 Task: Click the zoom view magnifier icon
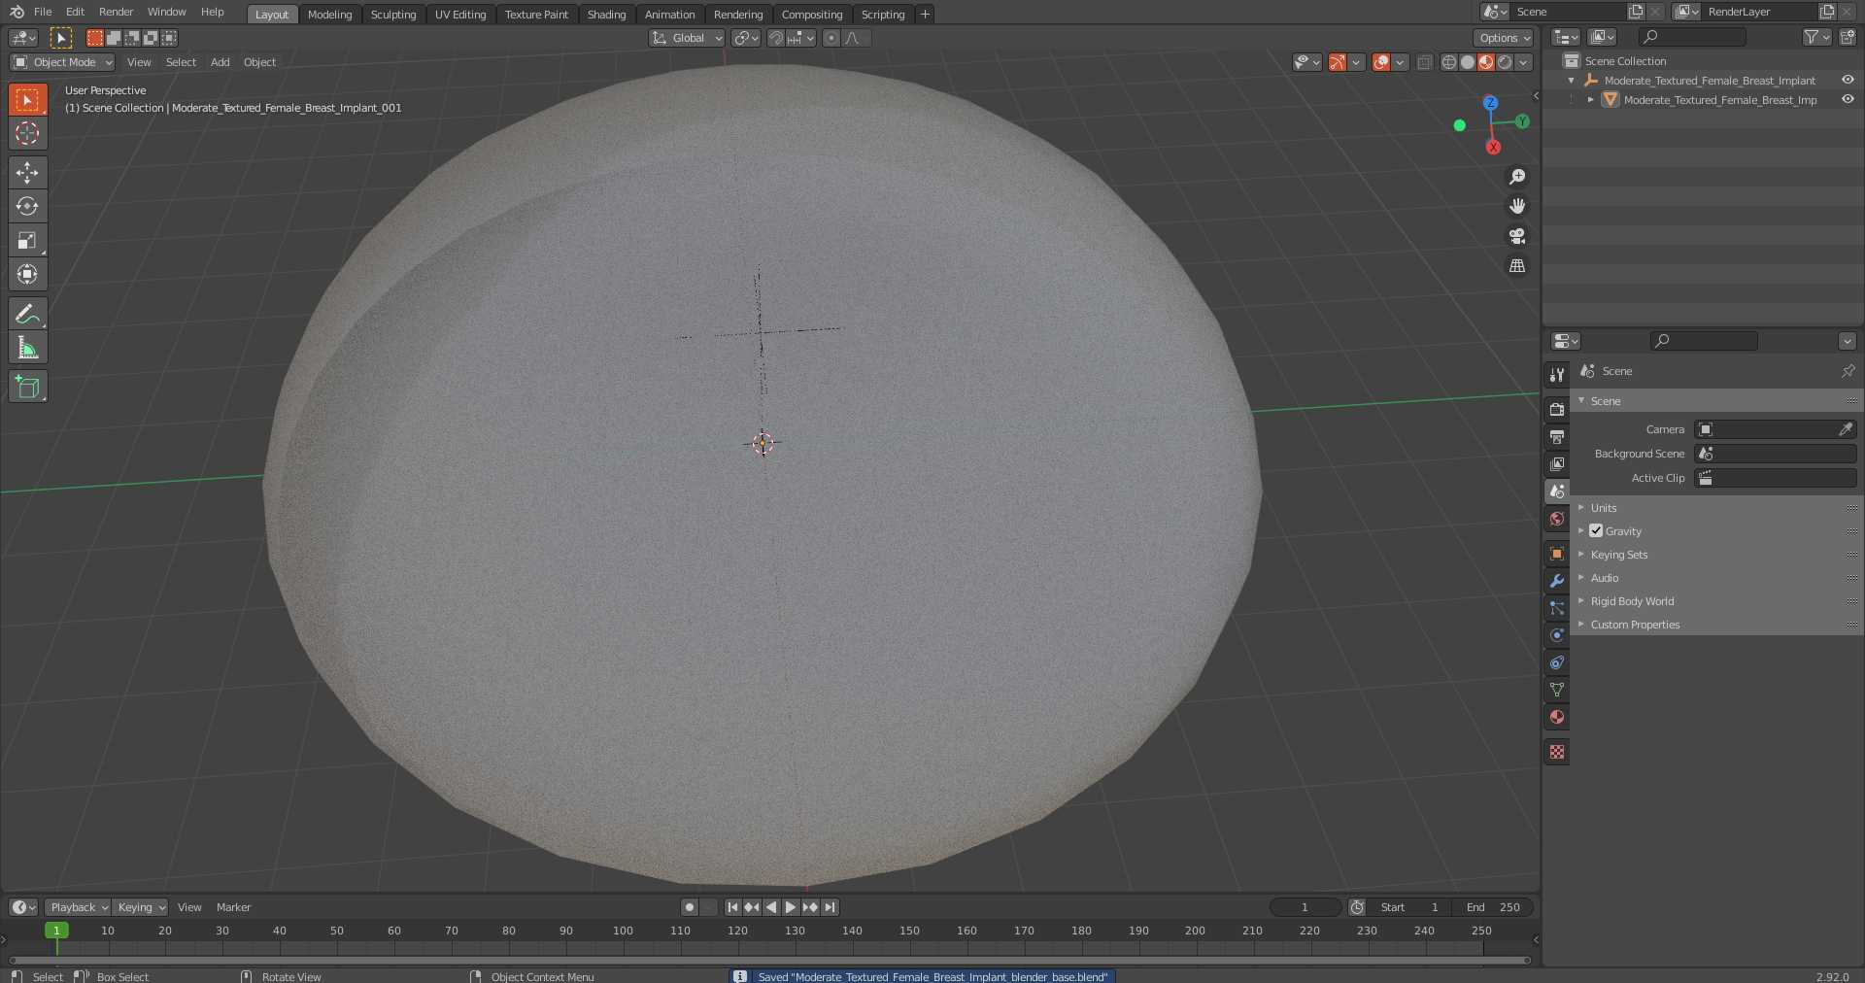pyautogui.click(x=1517, y=177)
